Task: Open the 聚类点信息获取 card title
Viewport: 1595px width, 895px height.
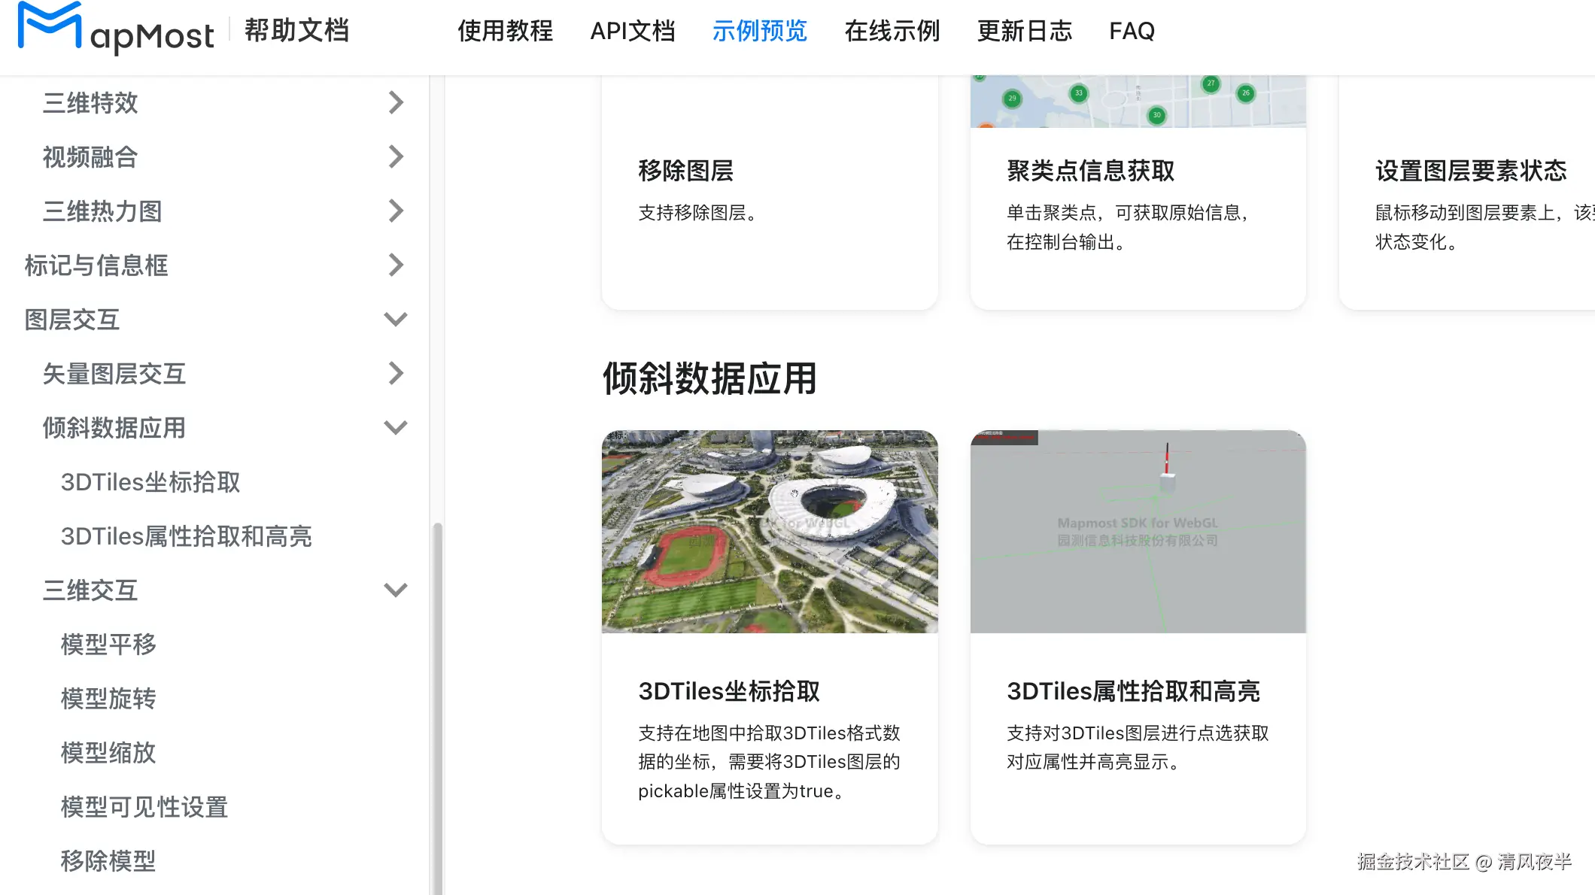Action: 1090,171
